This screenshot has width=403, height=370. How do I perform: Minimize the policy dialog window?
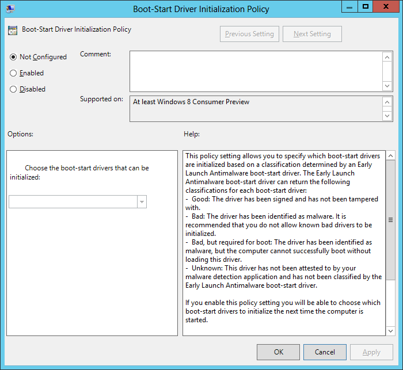tap(349, 7)
